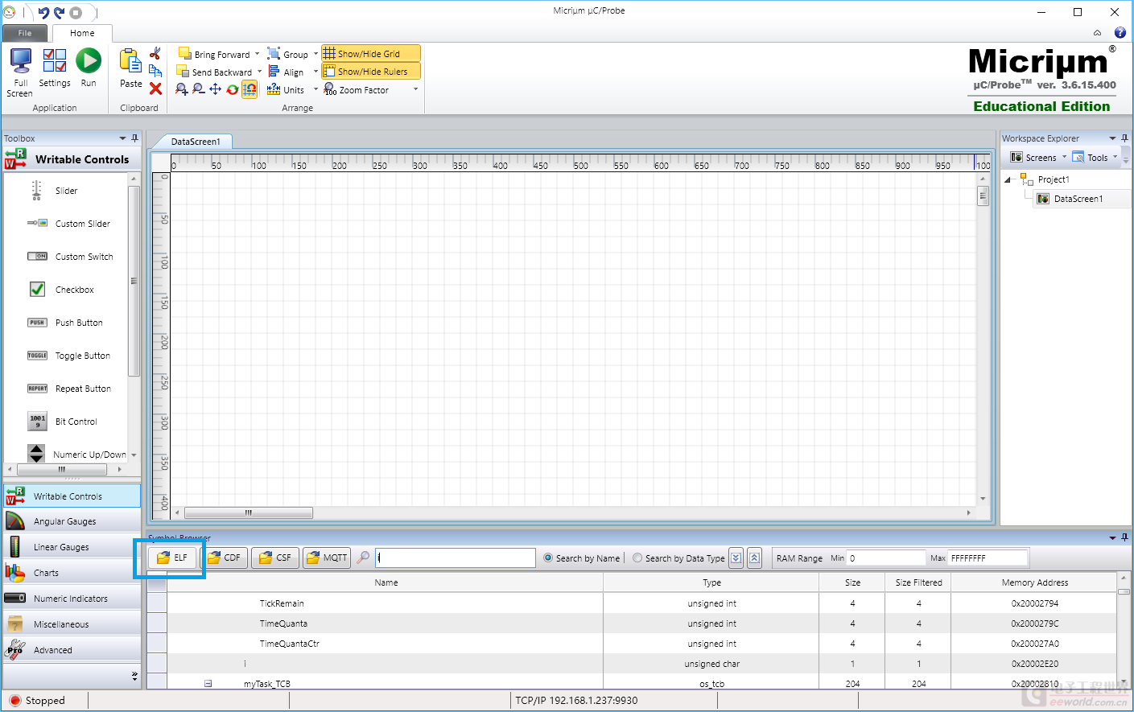Click the red Delete X icon
The width and height of the screenshot is (1134, 712).
[155, 88]
